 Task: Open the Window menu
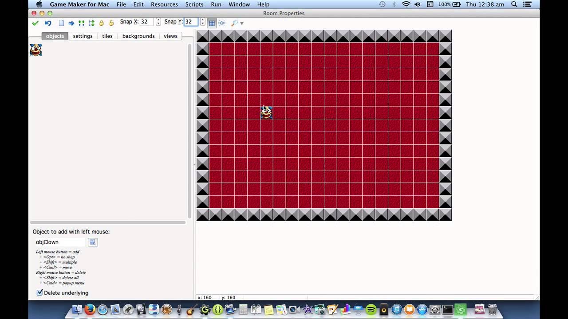coord(239,4)
